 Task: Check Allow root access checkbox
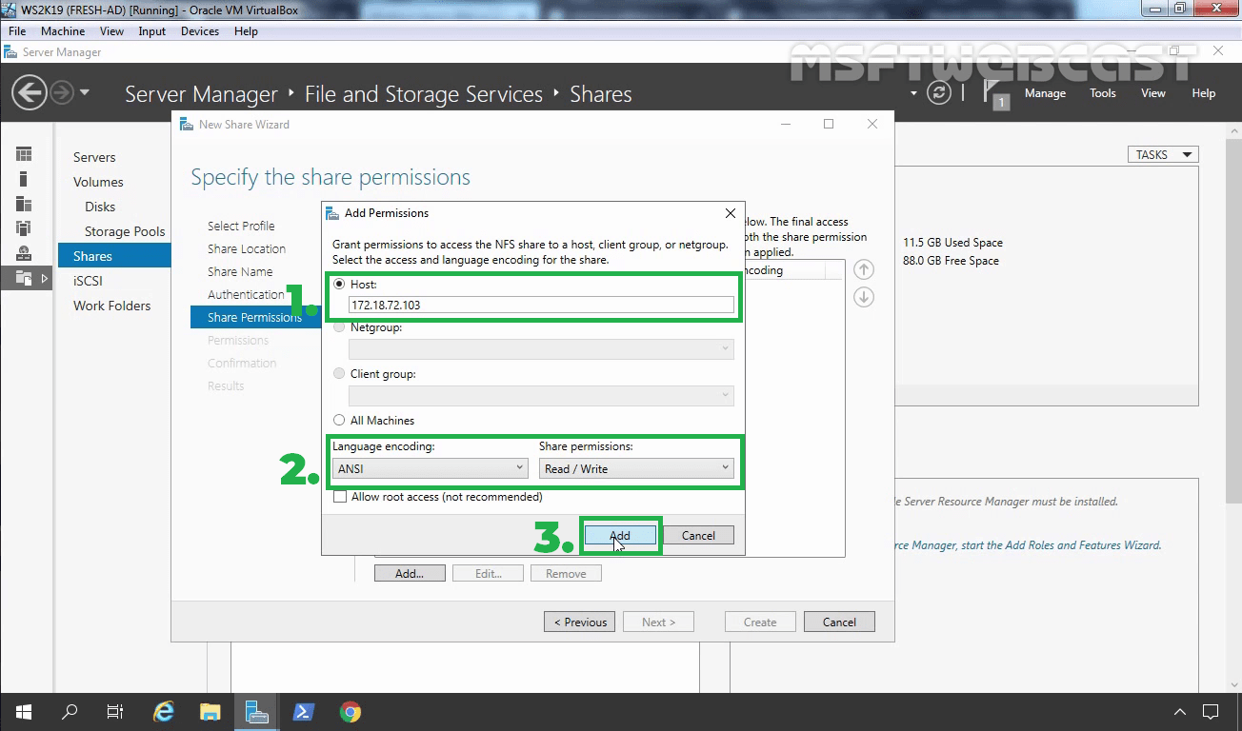339,496
